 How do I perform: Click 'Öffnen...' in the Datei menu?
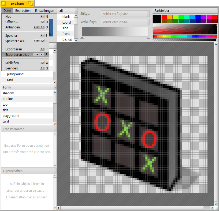click(12, 22)
